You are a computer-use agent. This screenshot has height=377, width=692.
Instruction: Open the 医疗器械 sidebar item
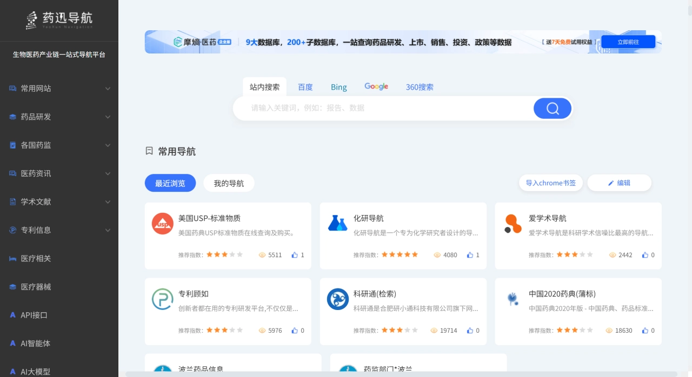click(59, 287)
